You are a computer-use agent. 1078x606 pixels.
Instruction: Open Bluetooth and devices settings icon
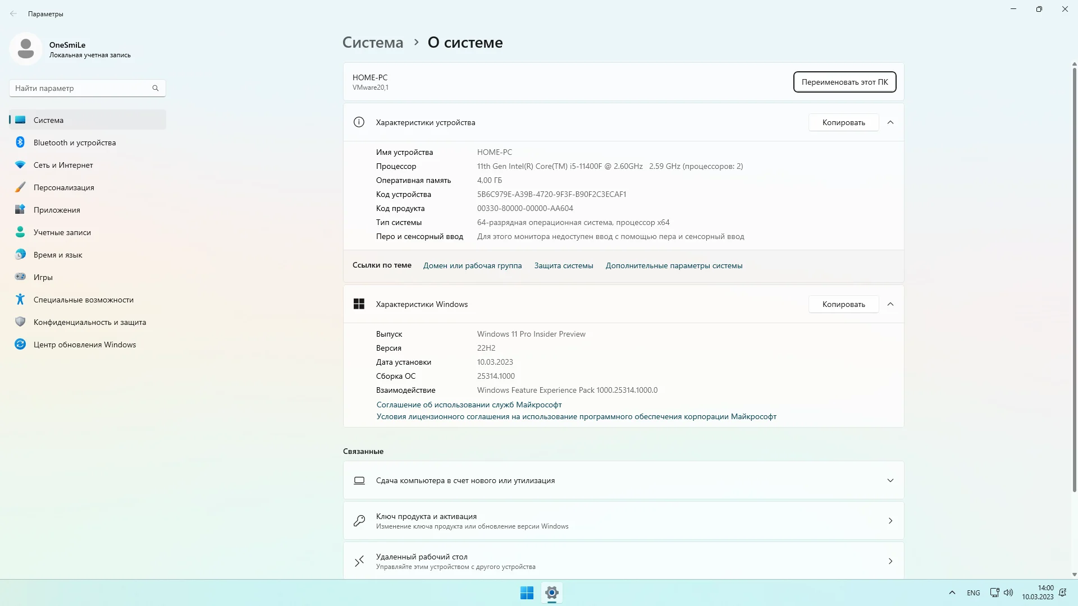(20, 143)
